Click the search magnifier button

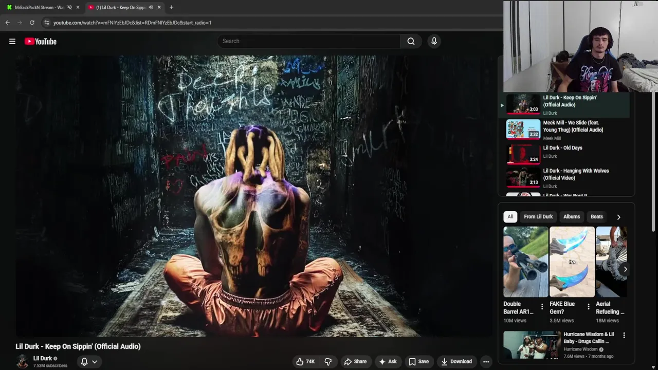411,41
